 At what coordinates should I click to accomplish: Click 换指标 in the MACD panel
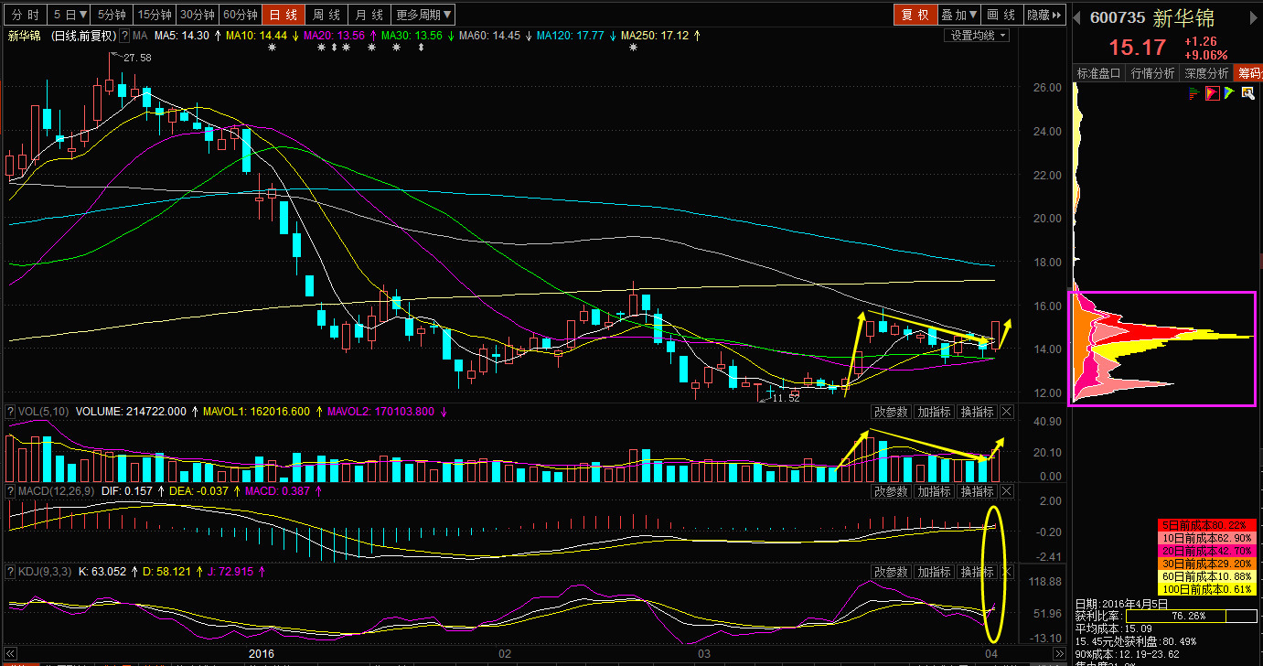click(x=977, y=491)
